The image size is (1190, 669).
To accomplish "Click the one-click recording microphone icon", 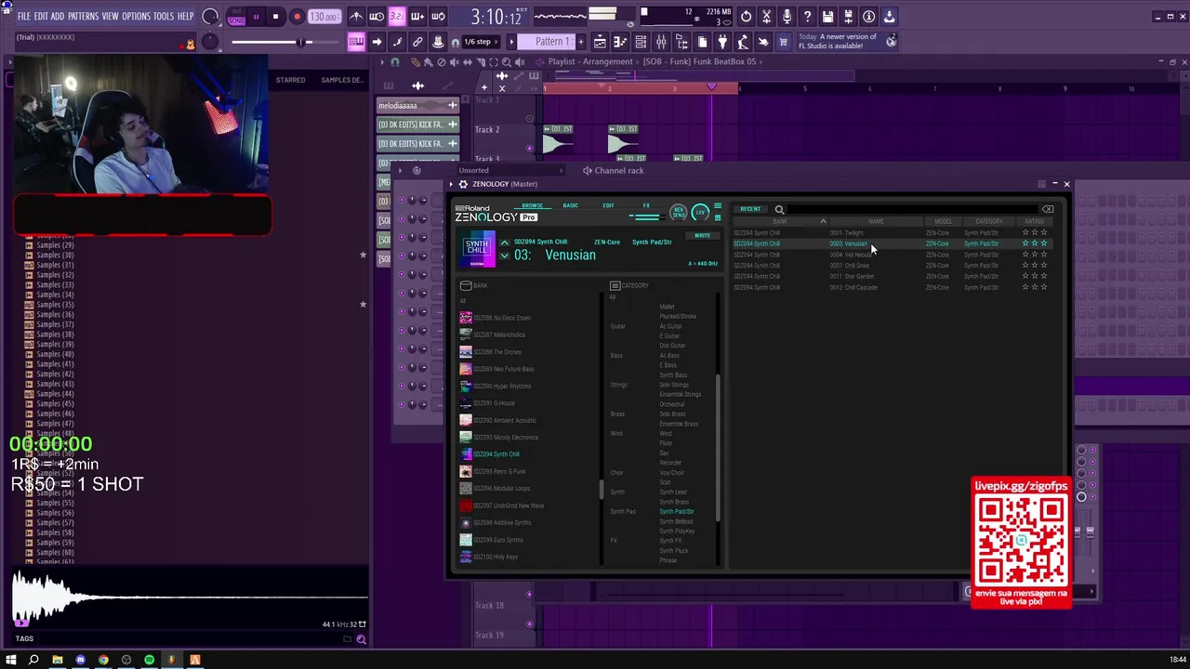I will pyautogui.click(x=787, y=17).
